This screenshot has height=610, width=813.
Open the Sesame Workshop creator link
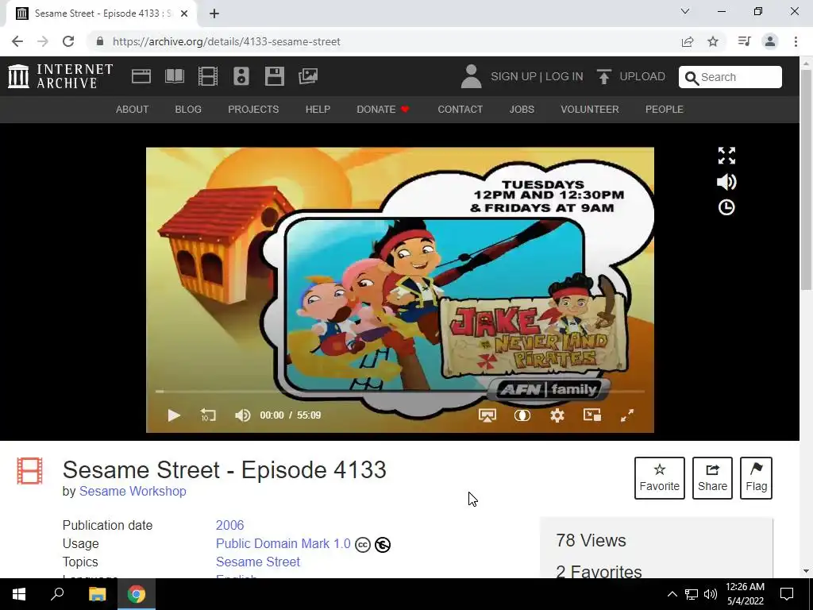(133, 491)
